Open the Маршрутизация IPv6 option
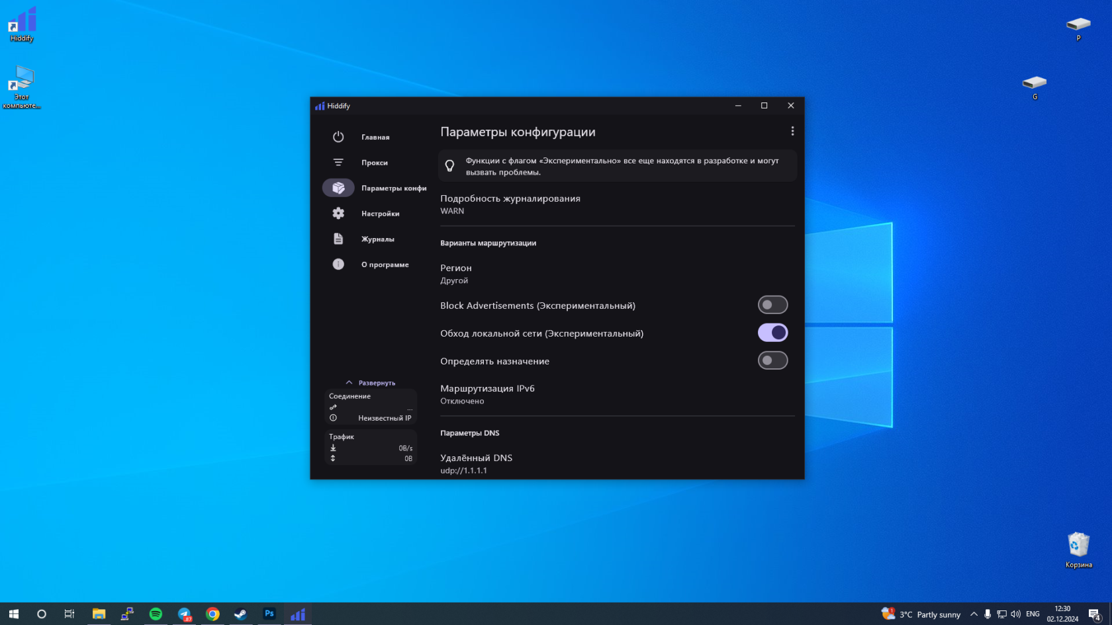 tap(618, 394)
